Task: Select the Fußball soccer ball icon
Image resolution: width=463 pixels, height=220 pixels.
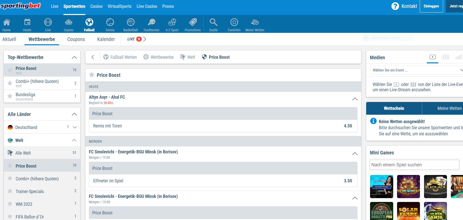Action: 89,22
